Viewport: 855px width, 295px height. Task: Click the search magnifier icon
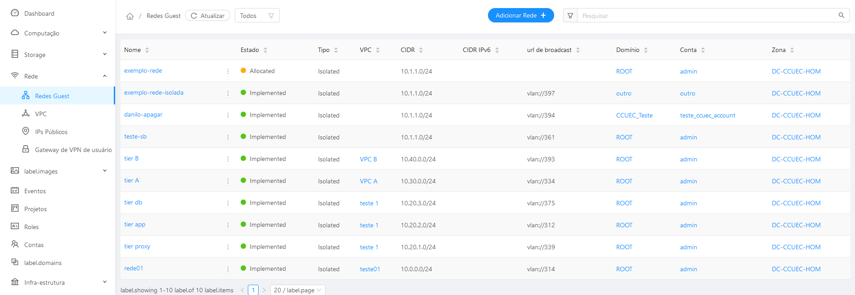point(841,15)
